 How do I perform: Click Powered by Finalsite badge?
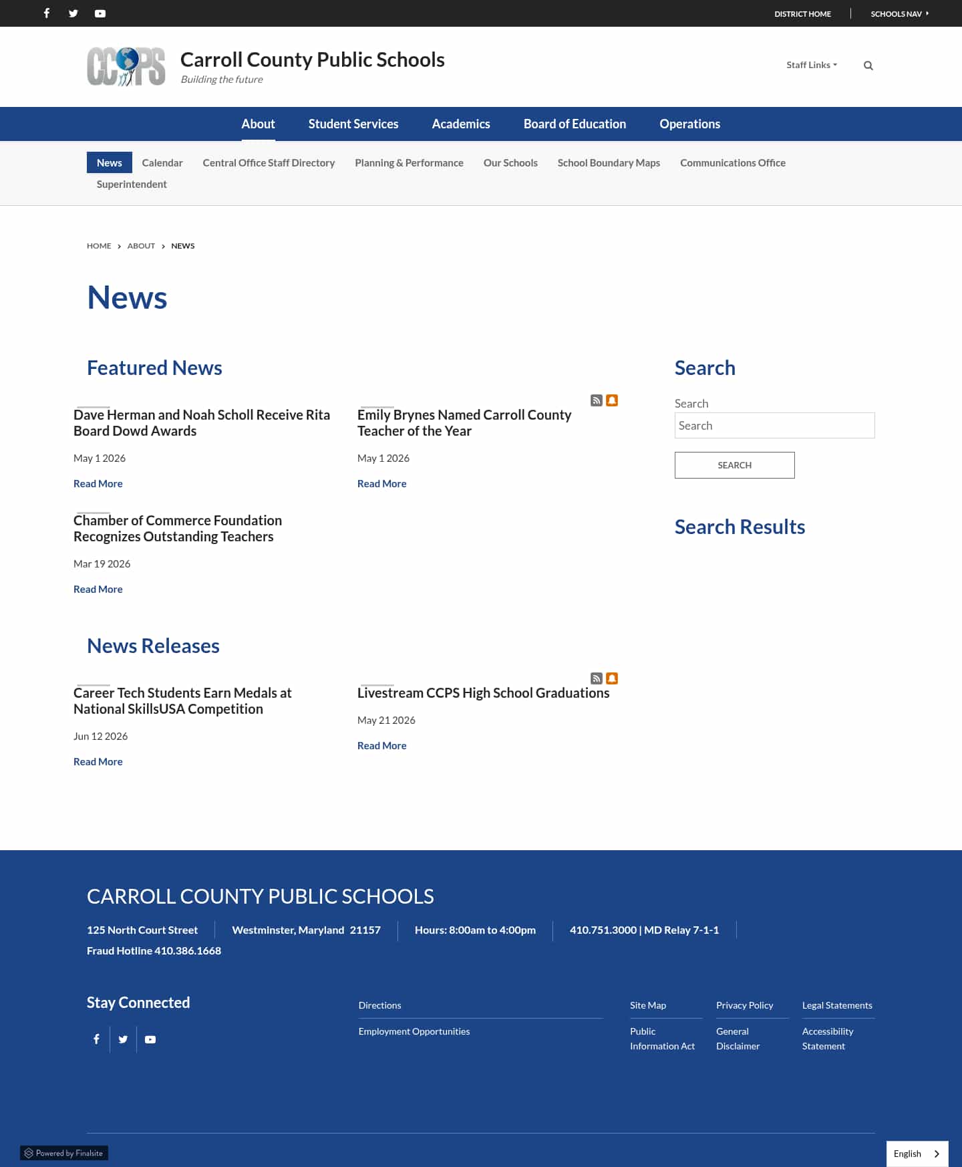64,1153
